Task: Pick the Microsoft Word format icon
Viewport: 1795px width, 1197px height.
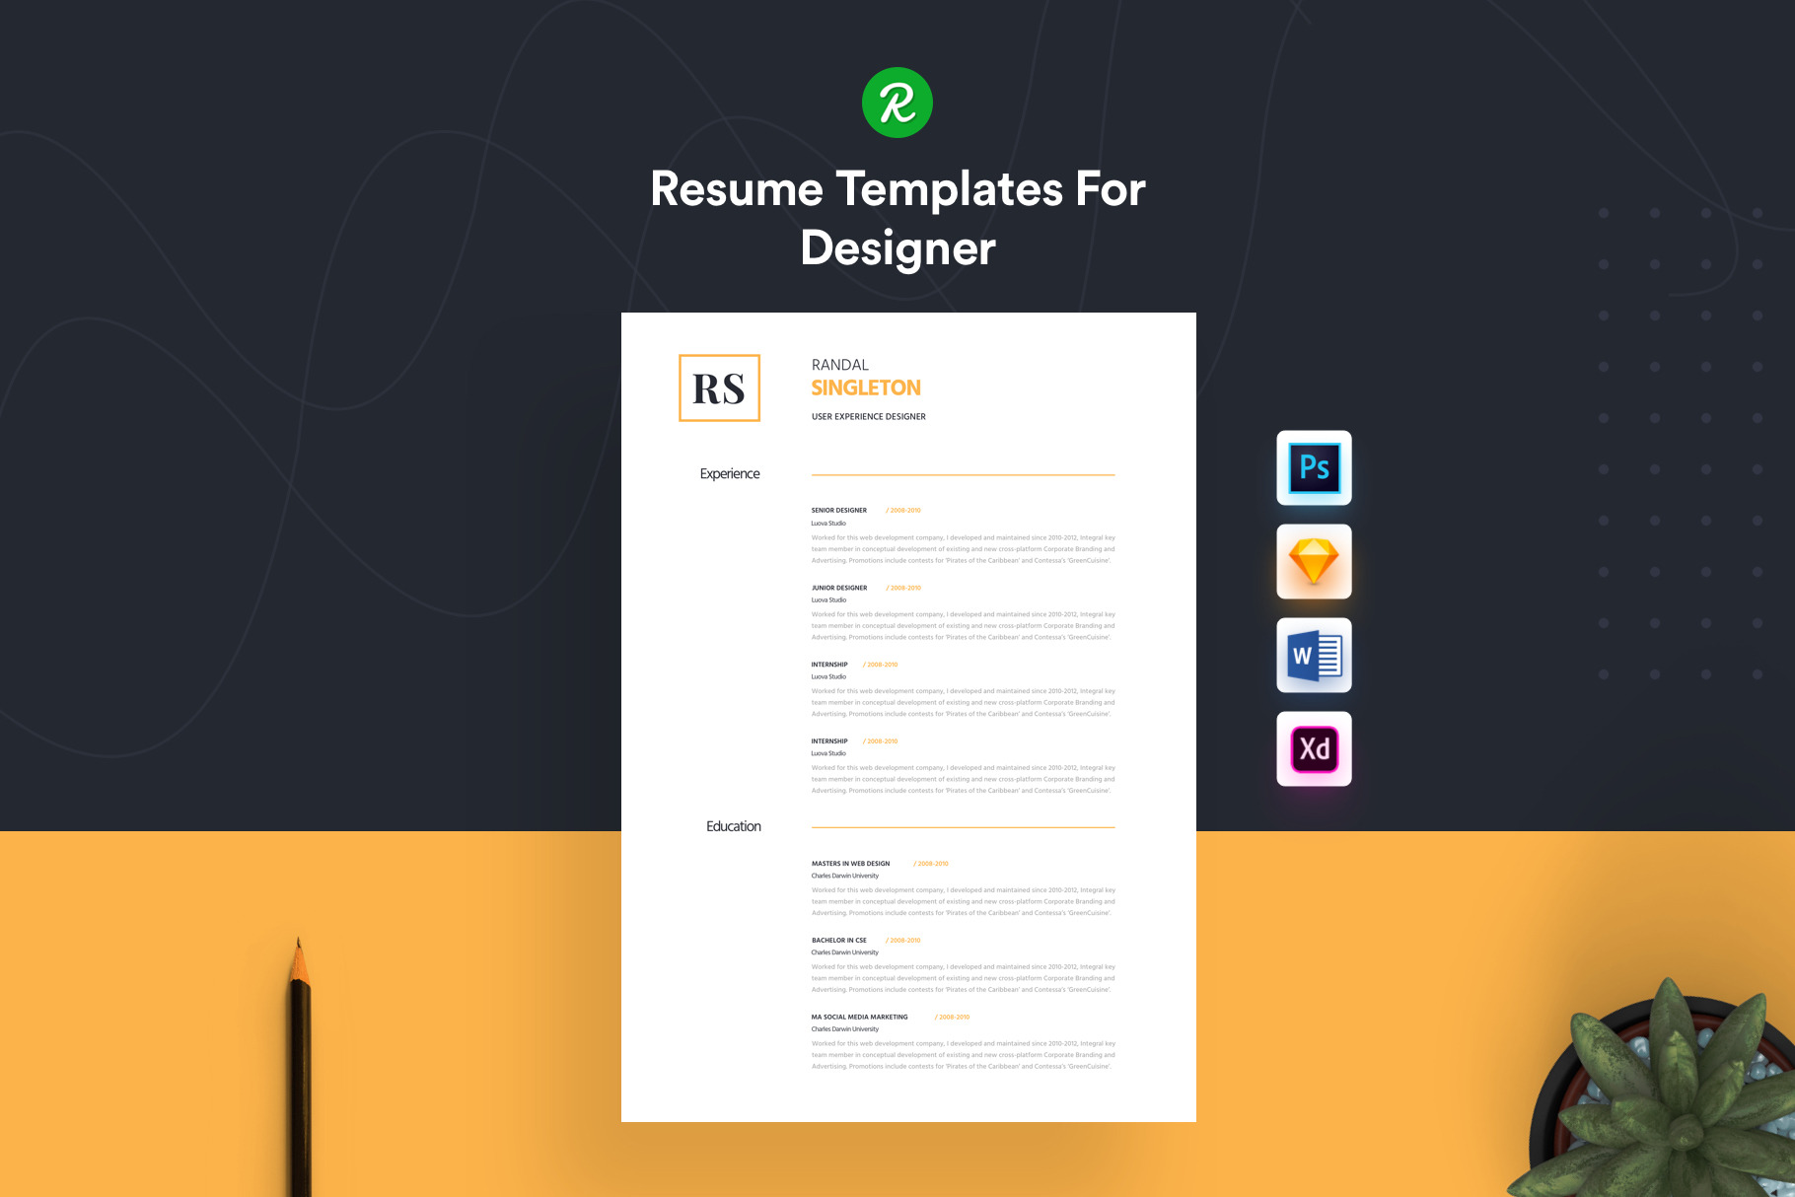Action: coord(1314,655)
